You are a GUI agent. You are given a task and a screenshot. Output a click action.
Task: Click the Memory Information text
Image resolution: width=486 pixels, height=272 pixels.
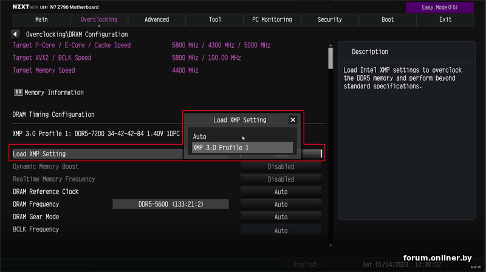(x=54, y=93)
